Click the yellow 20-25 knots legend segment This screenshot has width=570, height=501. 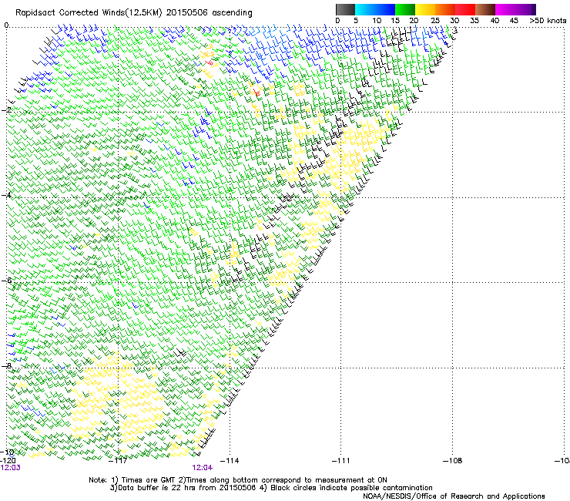click(425, 9)
